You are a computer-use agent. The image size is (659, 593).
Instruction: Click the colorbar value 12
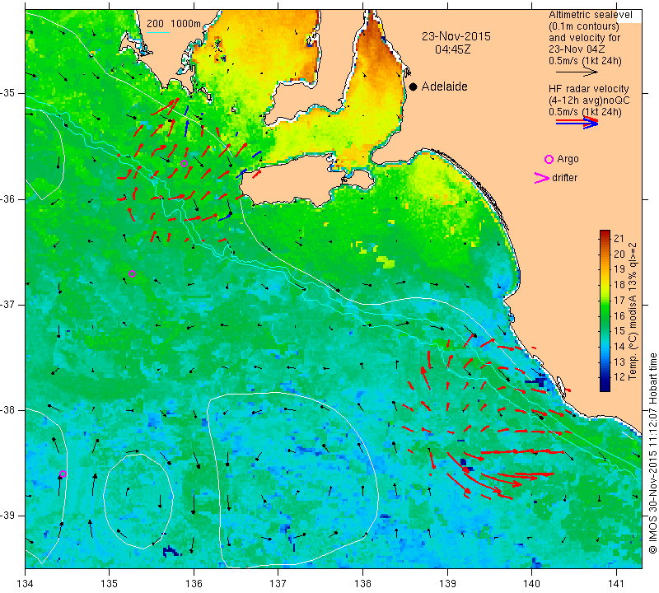coord(619,377)
